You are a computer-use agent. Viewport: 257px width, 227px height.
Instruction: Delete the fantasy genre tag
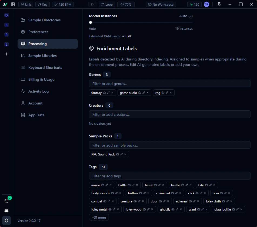coord(113,93)
